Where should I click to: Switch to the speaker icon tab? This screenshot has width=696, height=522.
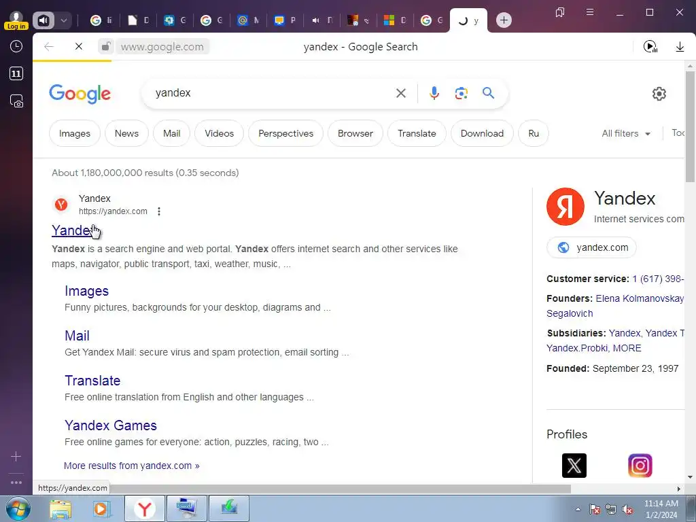coord(321,20)
